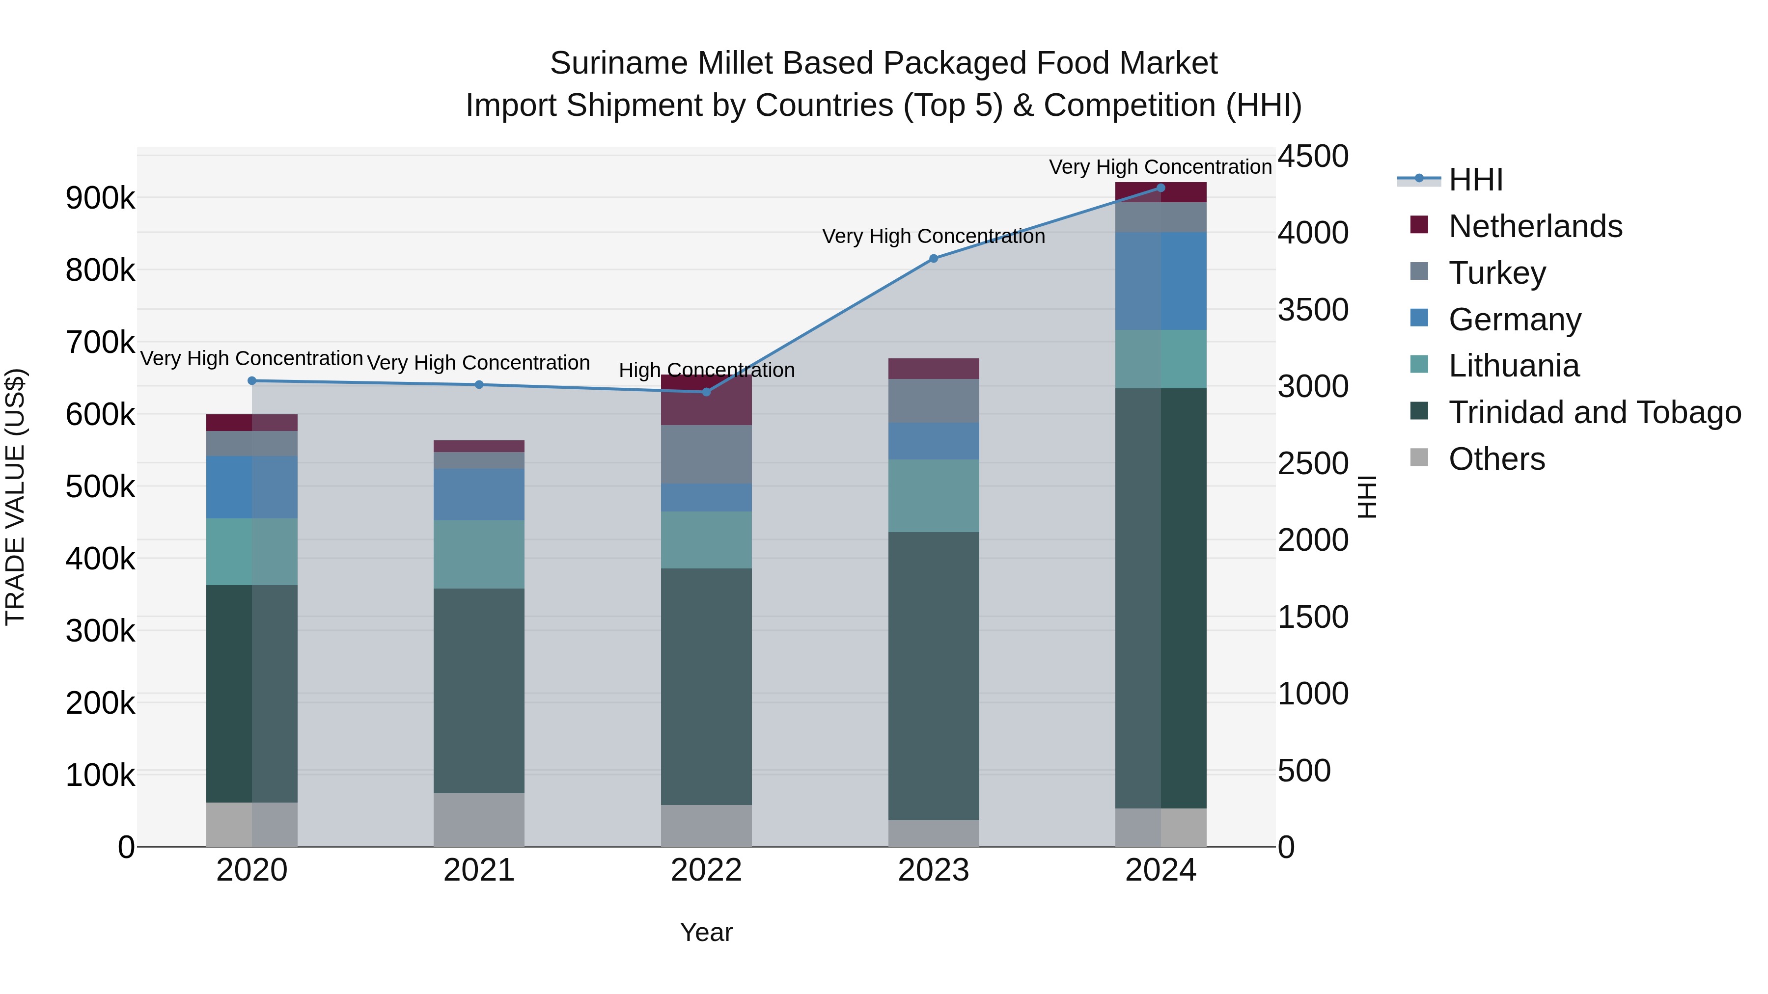
Task: Click the chart title 'Suriname Millet Based Packaged Food Market'
Action: pyautogui.click(x=884, y=63)
